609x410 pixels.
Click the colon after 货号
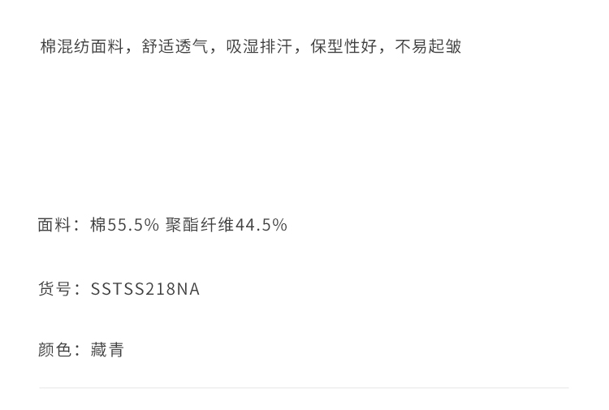(x=78, y=290)
